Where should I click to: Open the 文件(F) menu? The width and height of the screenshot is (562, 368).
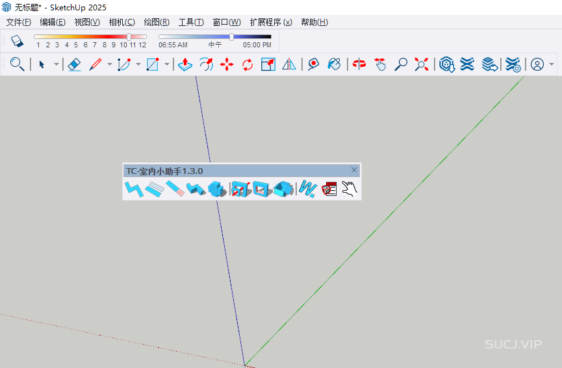(x=19, y=22)
